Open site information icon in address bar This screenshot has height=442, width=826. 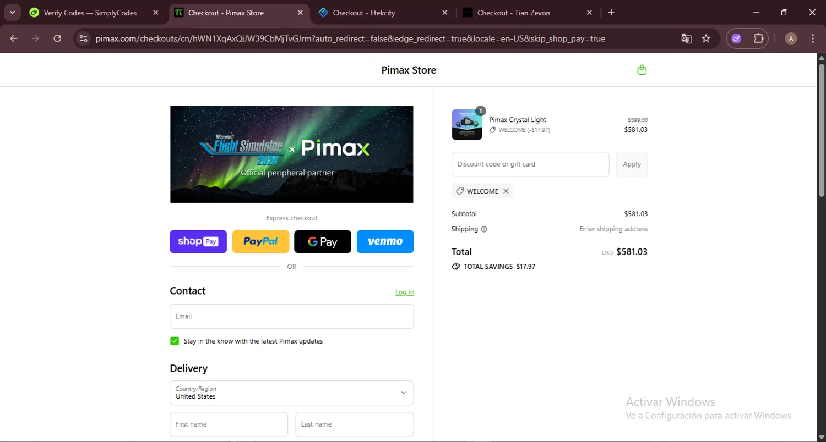tap(83, 38)
